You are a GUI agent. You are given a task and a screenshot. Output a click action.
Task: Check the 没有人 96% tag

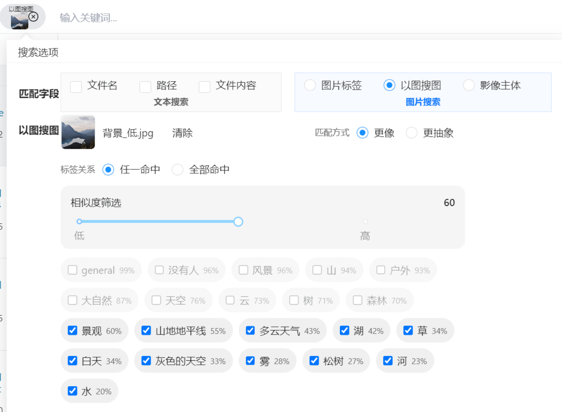159,270
